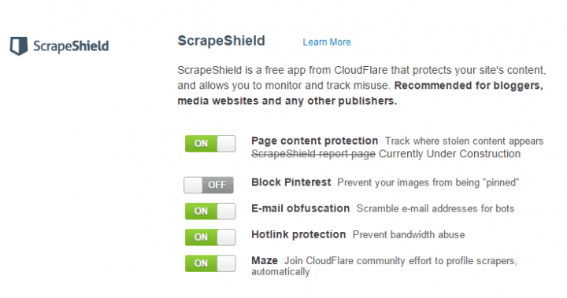
Task: Open the struck-through ScrapeShield report page link
Action: pyautogui.click(x=313, y=154)
